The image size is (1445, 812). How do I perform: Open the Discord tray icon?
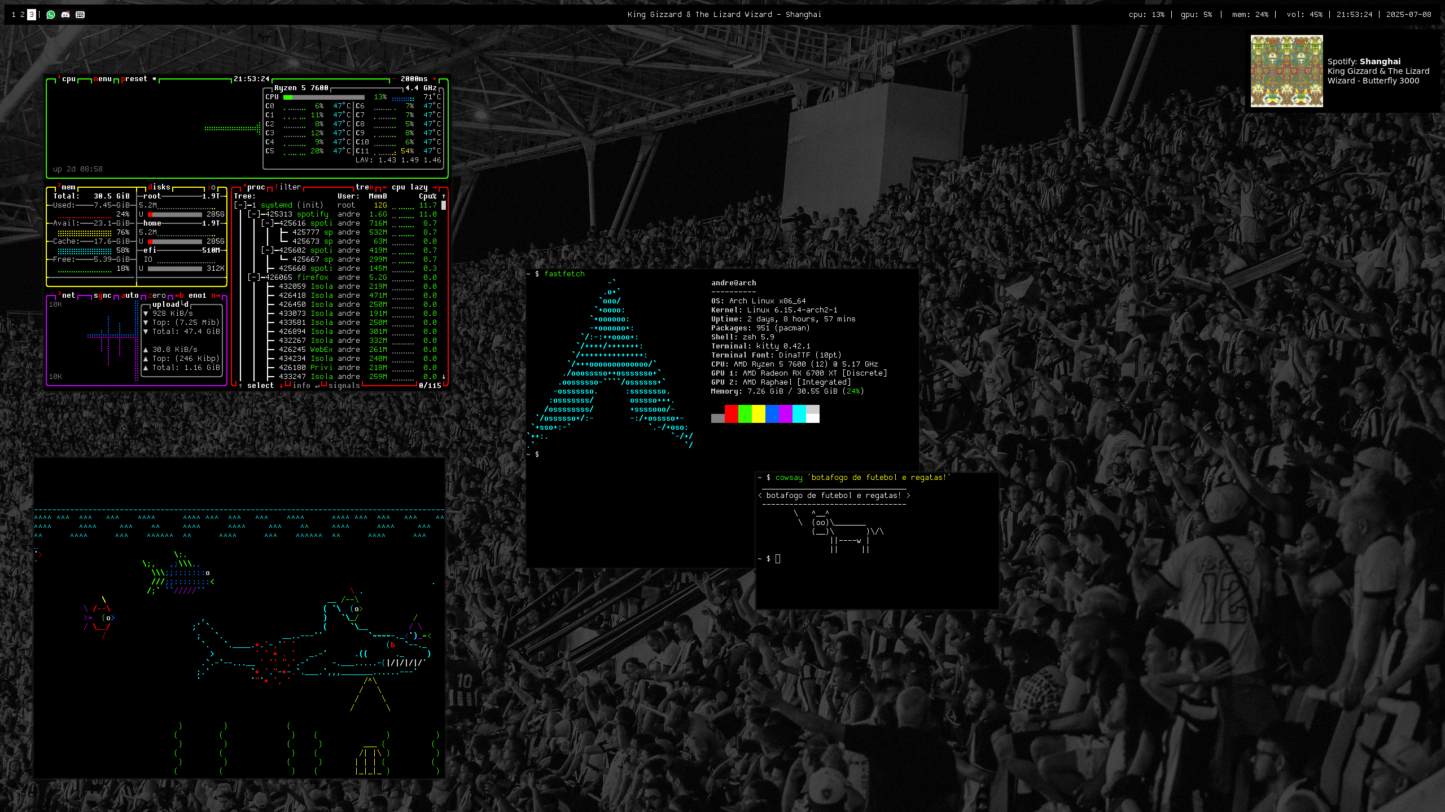point(65,15)
